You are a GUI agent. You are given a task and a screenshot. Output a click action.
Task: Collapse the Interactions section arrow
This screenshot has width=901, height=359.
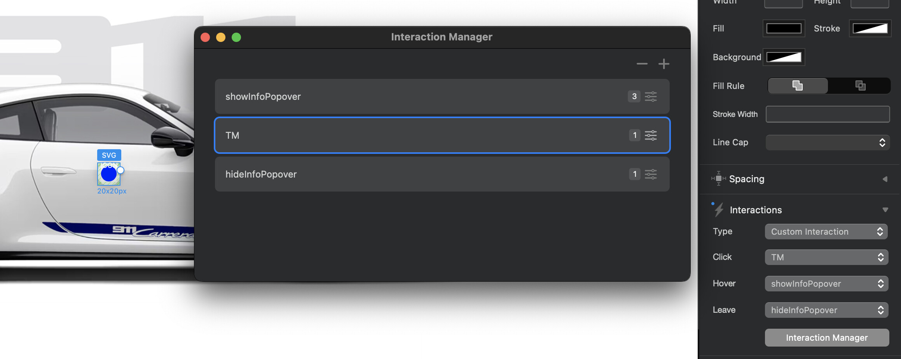pyautogui.click(x=885, y=210)
